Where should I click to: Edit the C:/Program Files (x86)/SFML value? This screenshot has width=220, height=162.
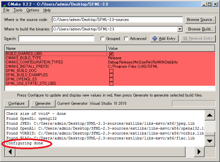(x=133, y=66)
